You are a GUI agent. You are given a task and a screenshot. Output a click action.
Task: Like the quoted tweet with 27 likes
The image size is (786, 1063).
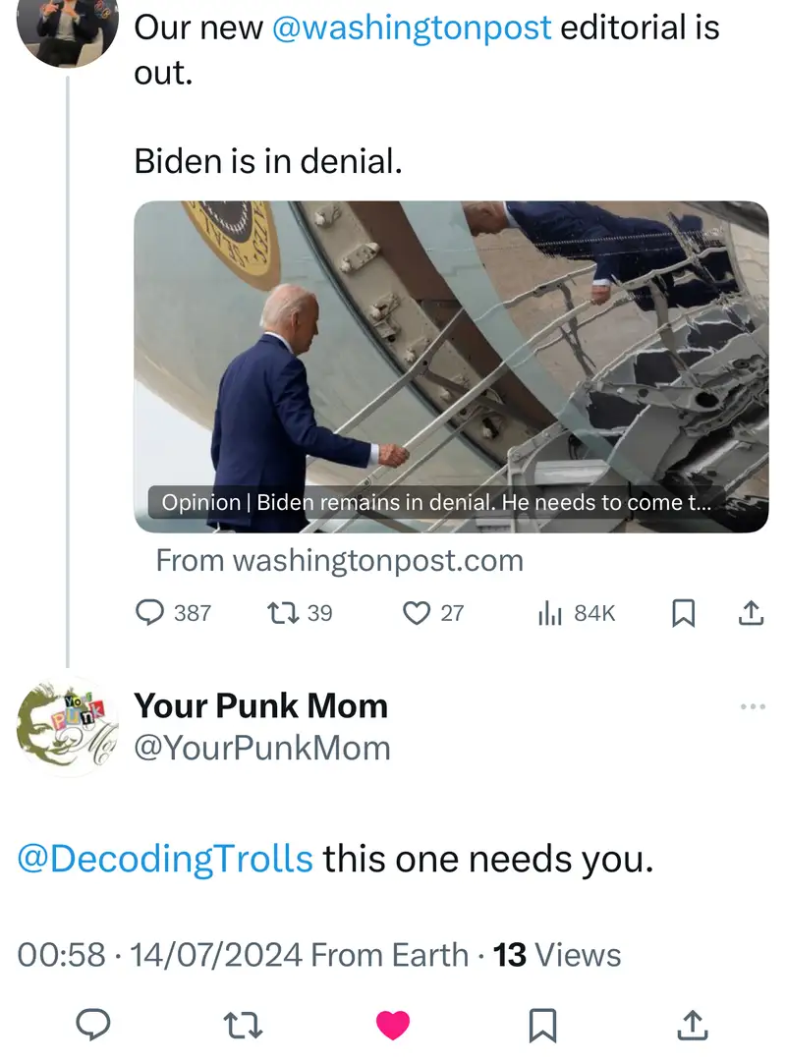[419, 613]
